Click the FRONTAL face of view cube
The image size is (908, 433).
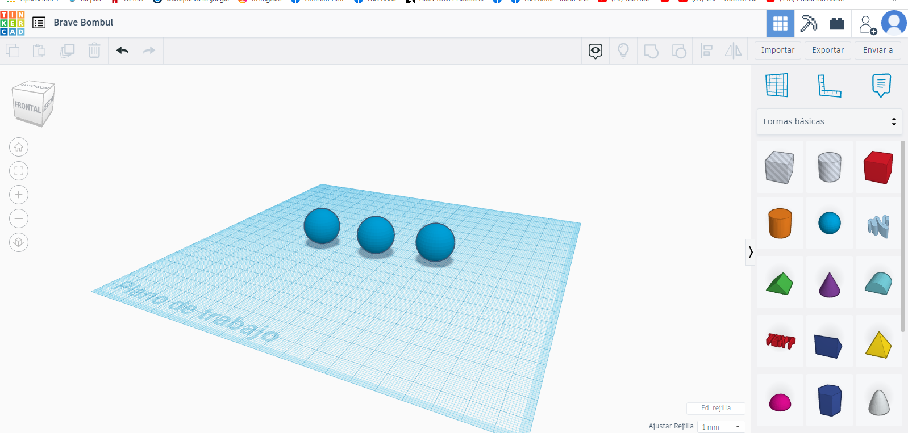pos(28,107)
